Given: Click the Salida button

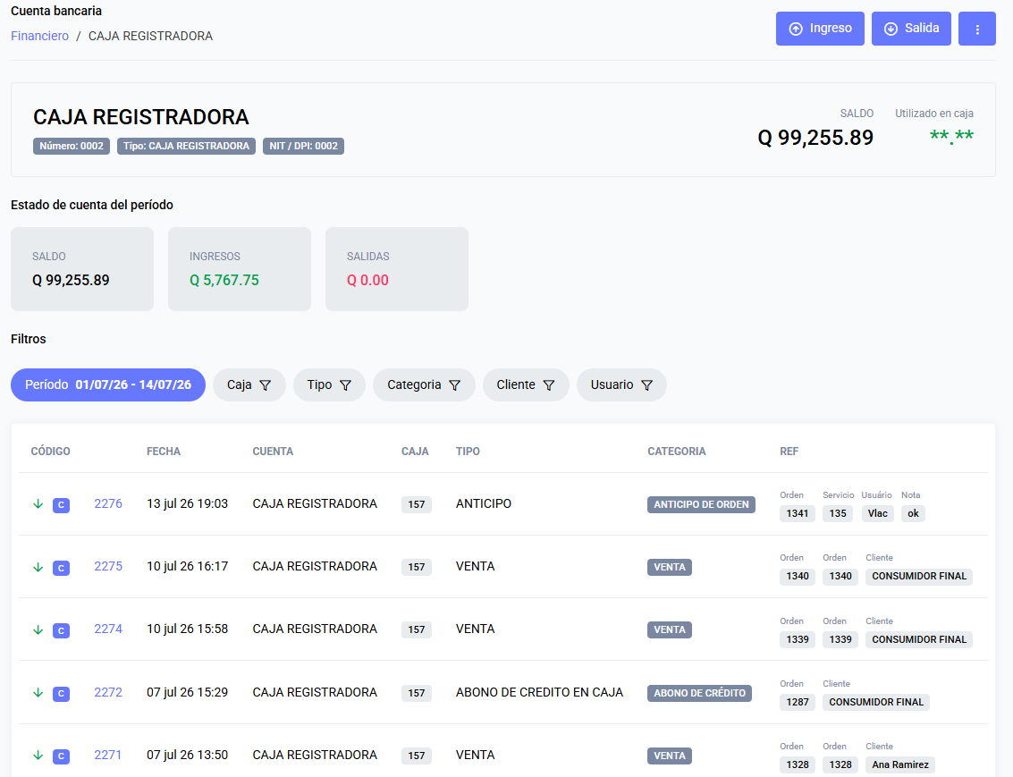Looking at the screenshot, I should point(911,30).
